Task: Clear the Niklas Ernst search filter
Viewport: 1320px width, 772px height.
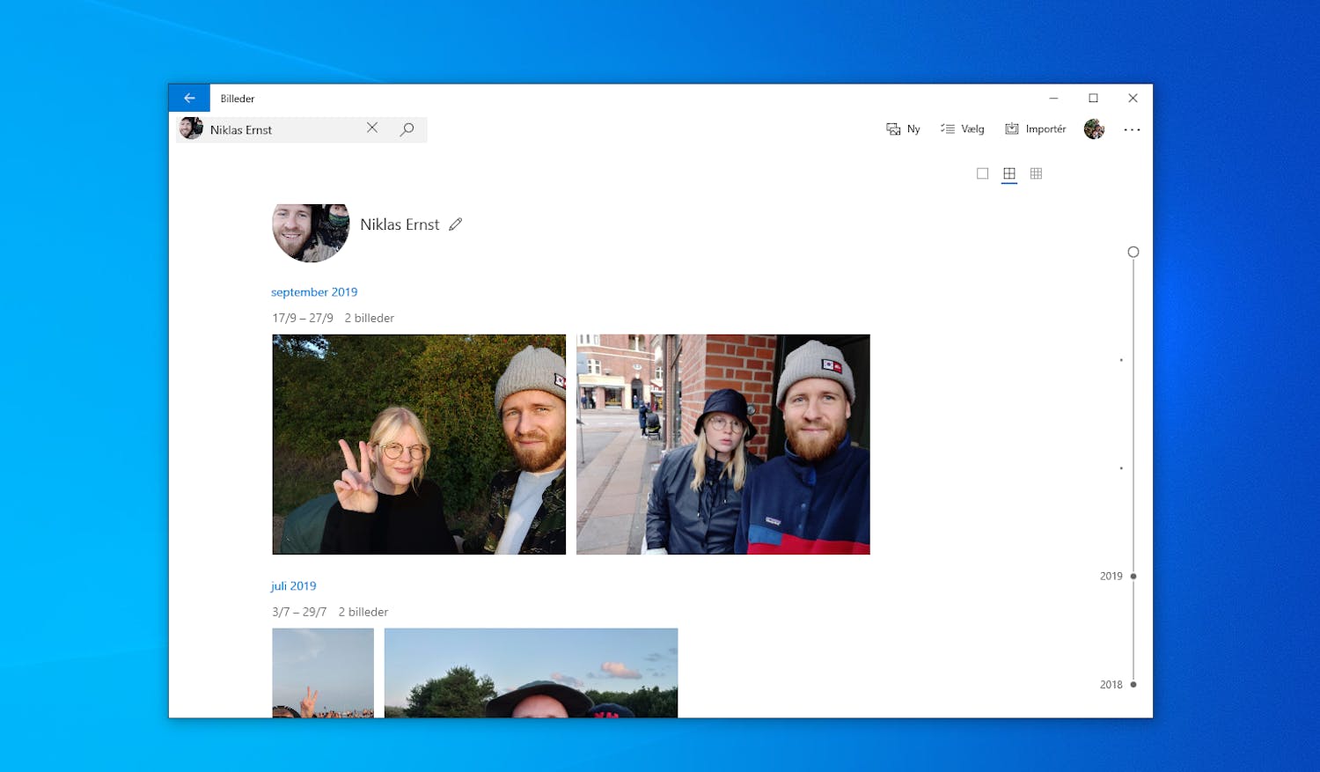Action: pos(371,128)
